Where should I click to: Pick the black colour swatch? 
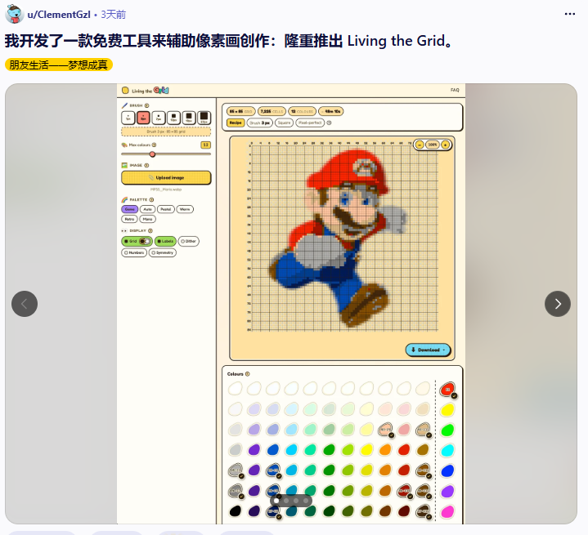click(x=236, y=510)
